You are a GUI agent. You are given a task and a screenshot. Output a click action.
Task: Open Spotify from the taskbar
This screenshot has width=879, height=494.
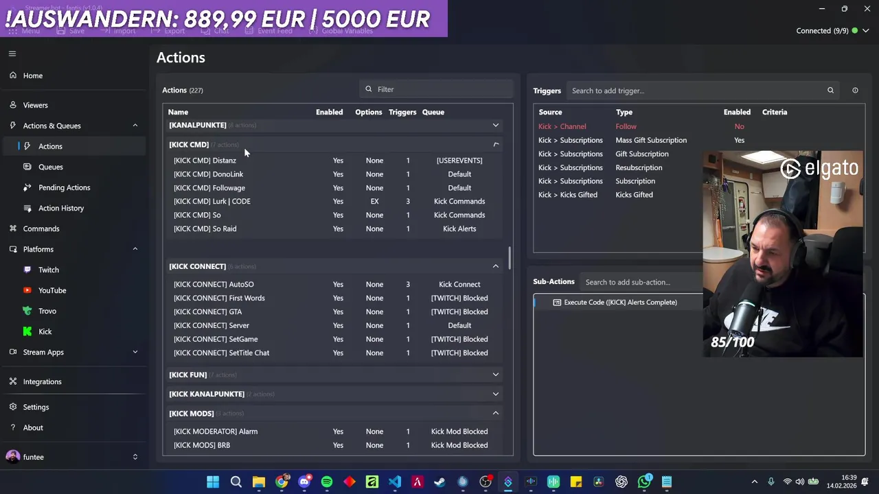[327, 482]
